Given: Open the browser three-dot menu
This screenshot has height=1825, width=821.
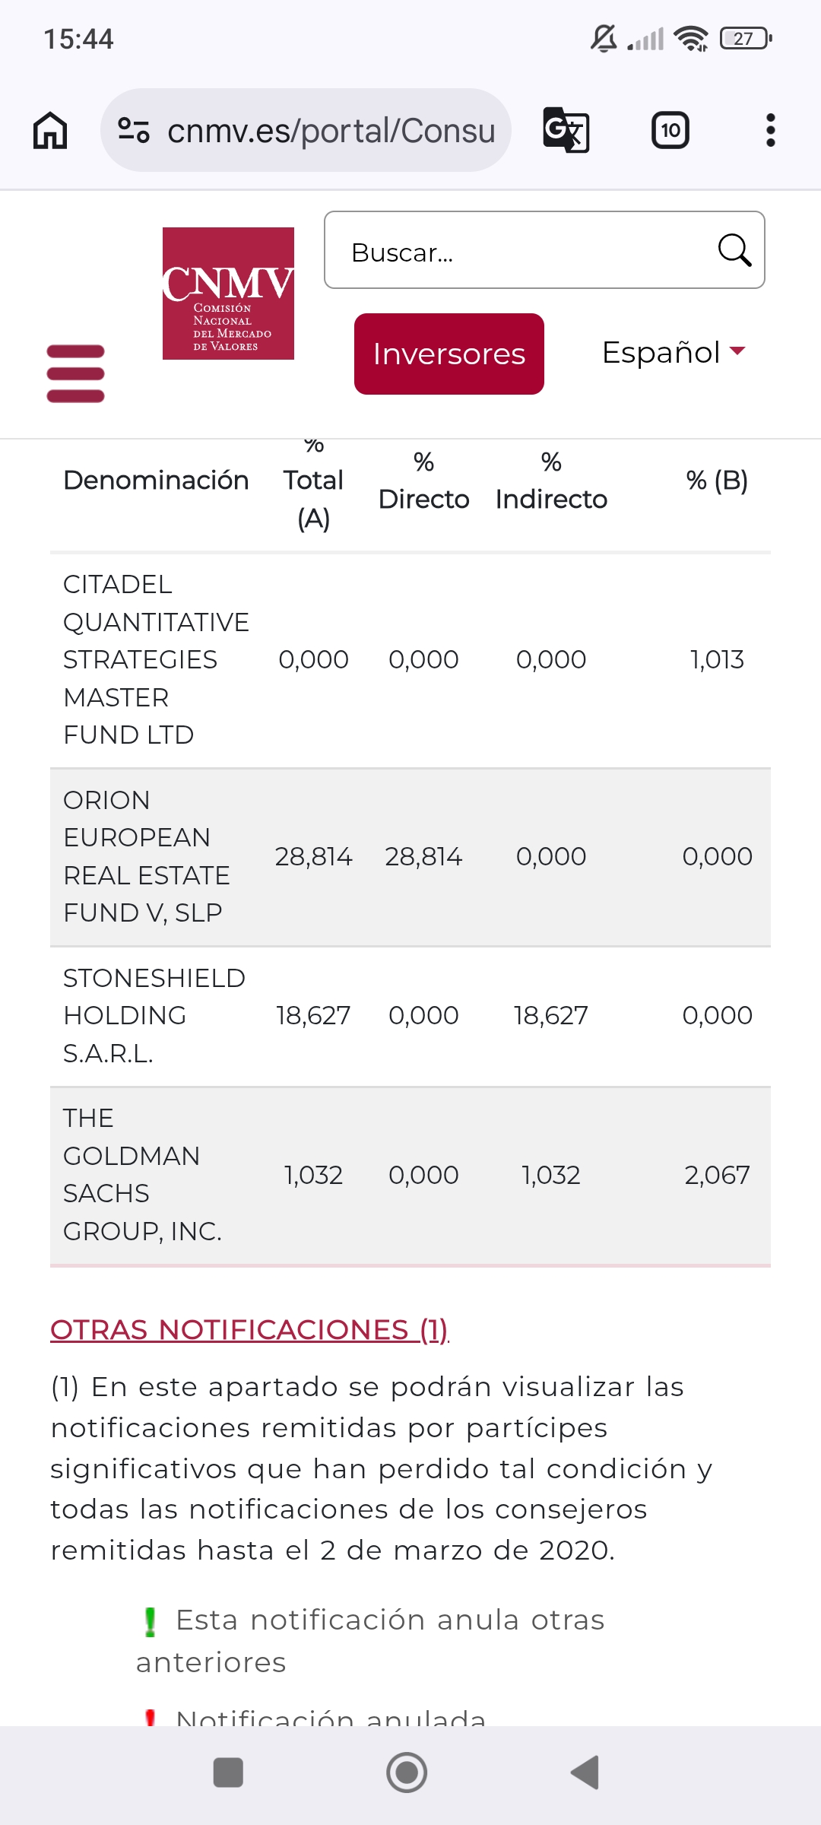Looking at the screenshot, I should coord(770,130).
